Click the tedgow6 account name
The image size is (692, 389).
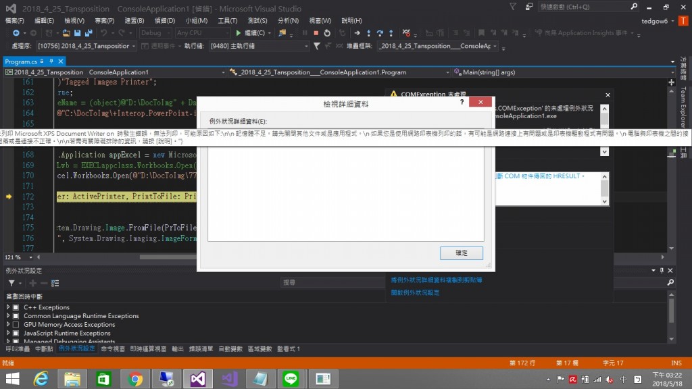[654, 21]
